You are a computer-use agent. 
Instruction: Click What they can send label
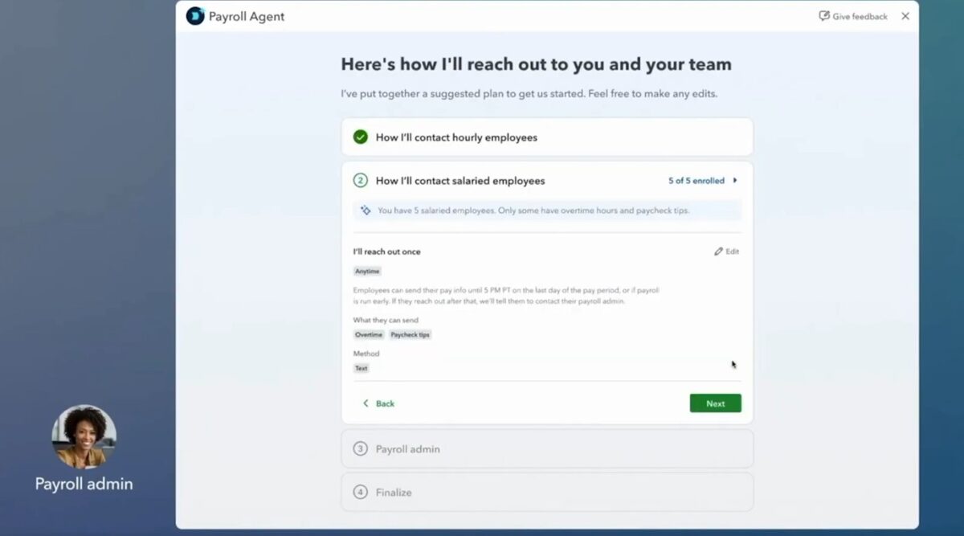[x=386, y=320]
